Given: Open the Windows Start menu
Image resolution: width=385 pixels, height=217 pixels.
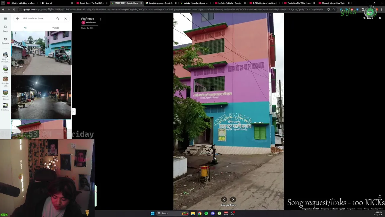Looking at the screenshot, I should [x=152, y=213].
